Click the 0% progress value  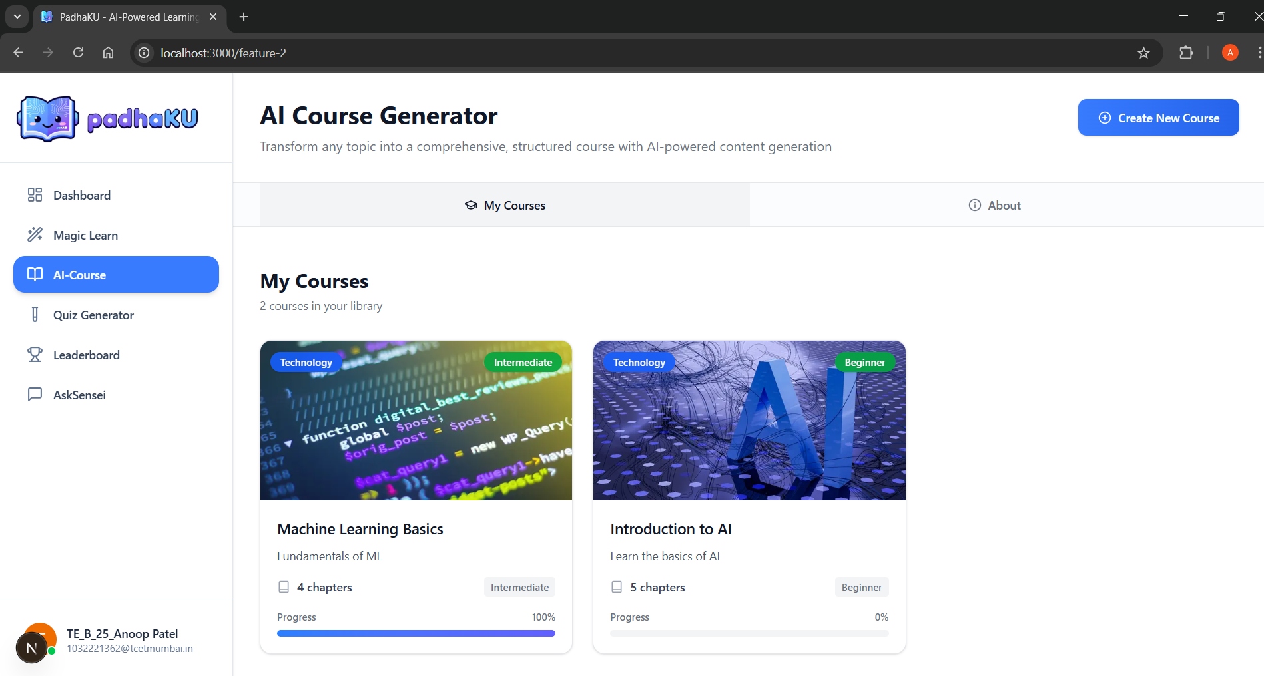pos(882,617)
